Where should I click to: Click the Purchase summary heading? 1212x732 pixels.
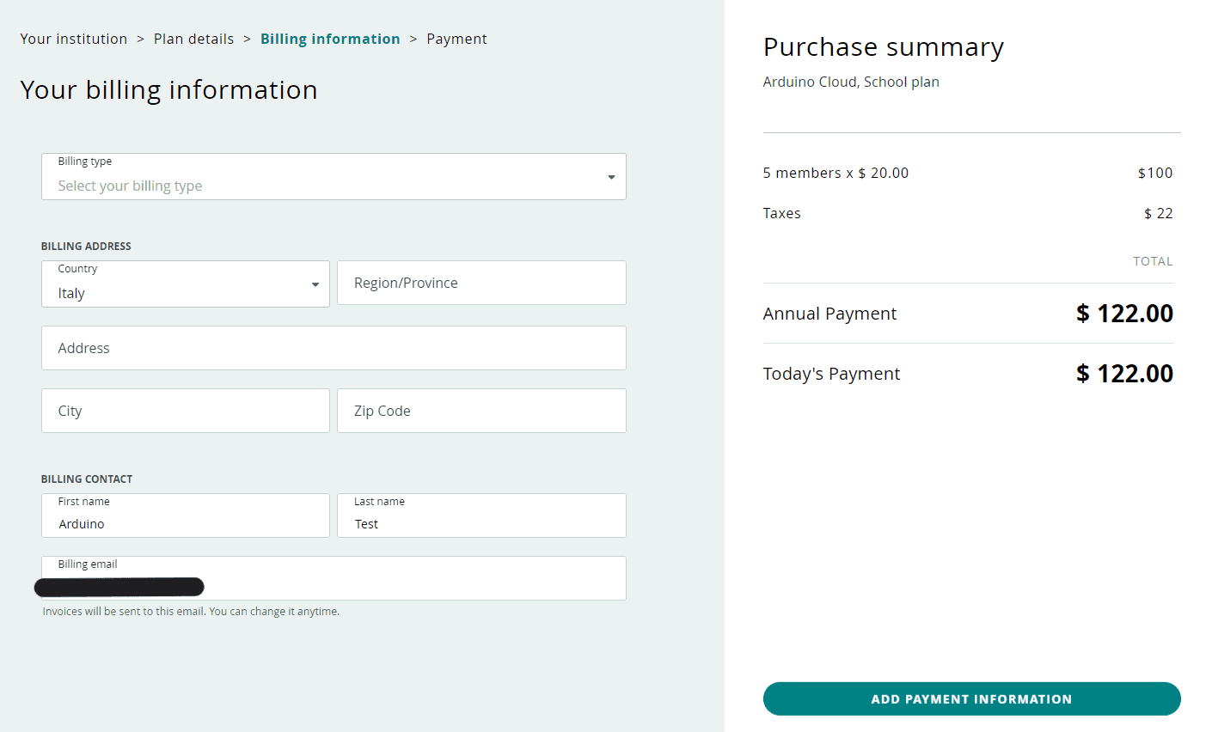pyautogui.click(x=883, y=47)
